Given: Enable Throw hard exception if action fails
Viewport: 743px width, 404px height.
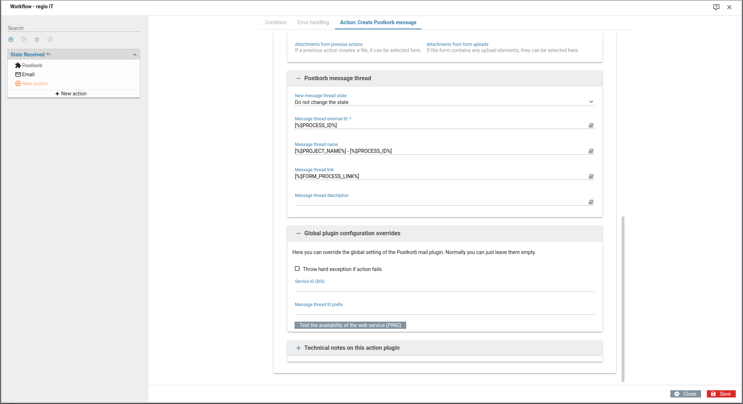Looking at the screenshot, I should [297, 268].
